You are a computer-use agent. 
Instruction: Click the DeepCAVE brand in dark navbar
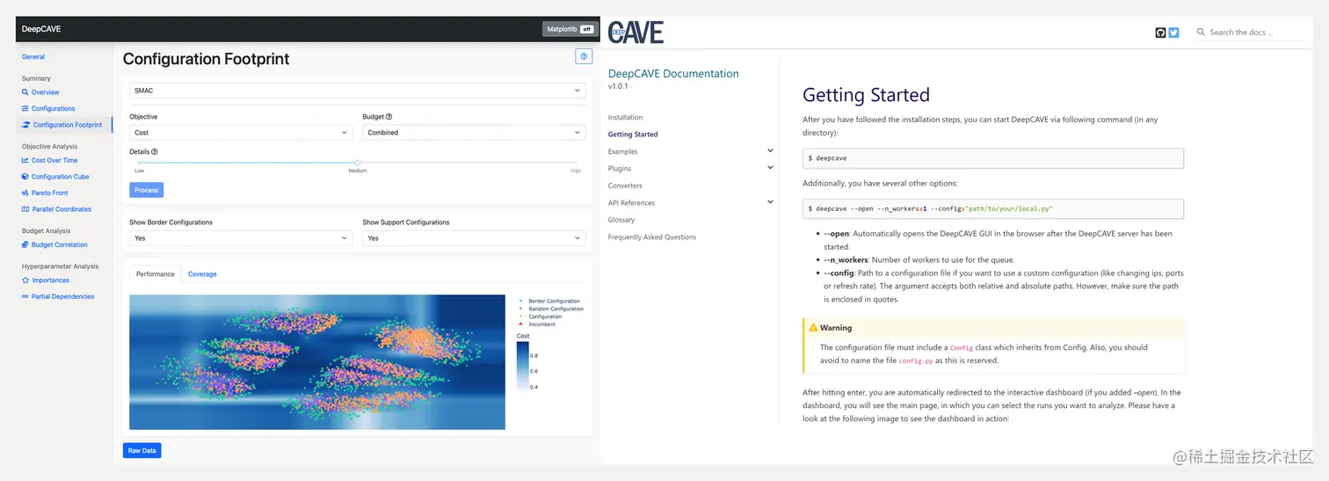(41, 29)
